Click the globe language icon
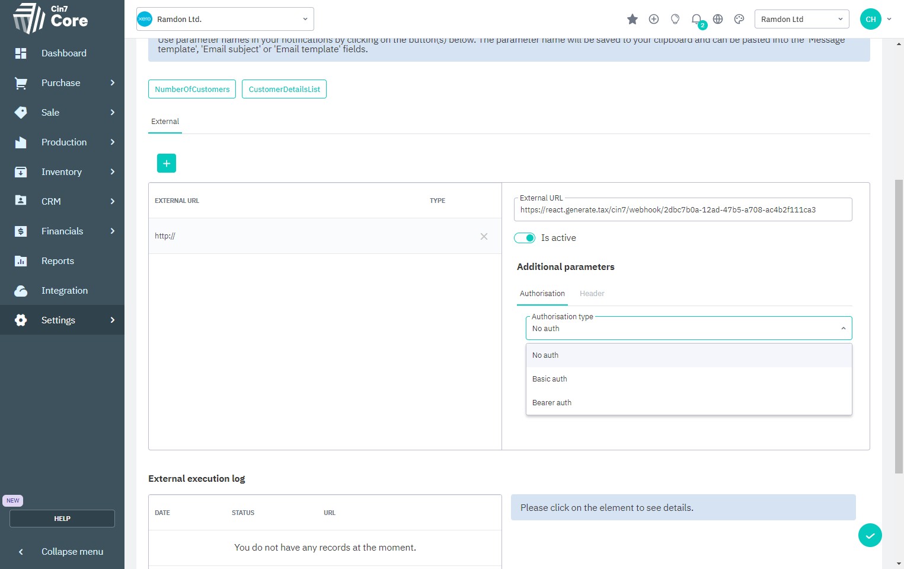 coord(718,19)
